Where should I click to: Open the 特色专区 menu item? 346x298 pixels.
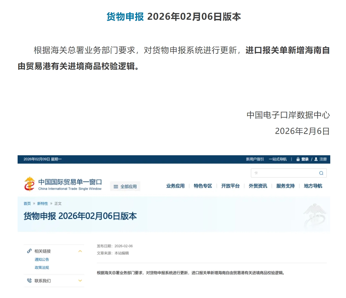pos(203,186)
